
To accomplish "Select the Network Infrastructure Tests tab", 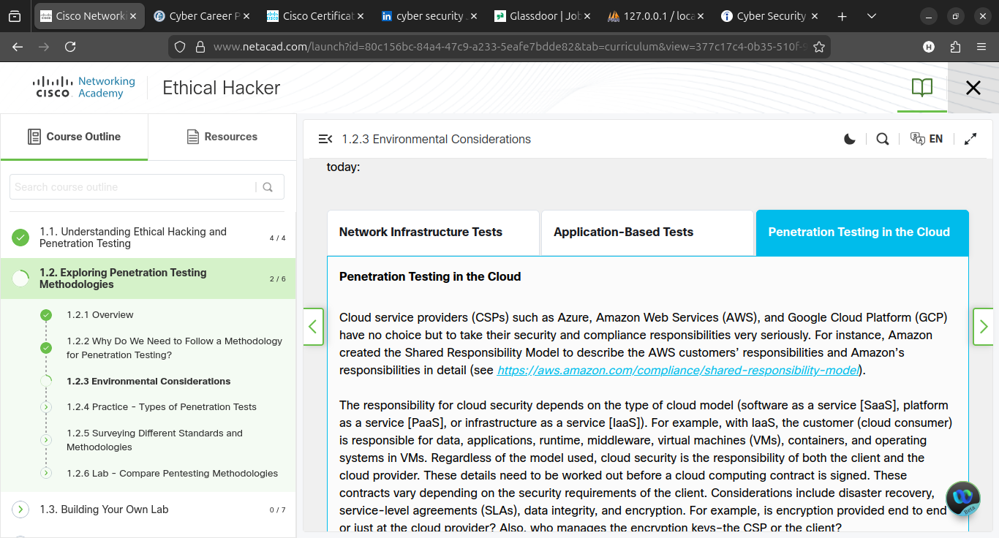I will tap(433, 232).
